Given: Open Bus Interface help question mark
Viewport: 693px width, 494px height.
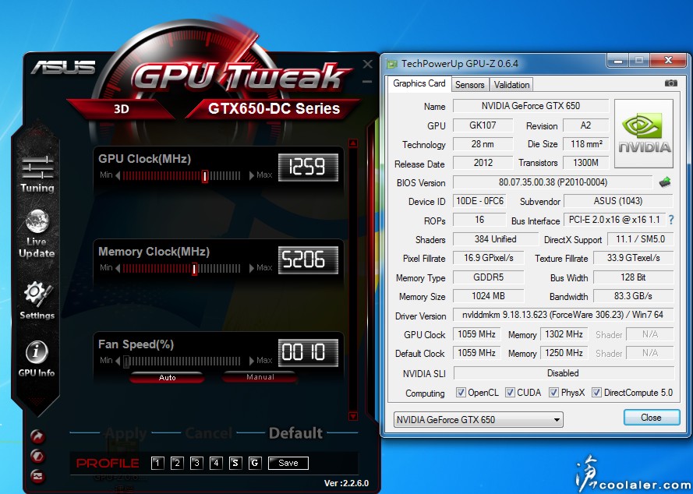Looking at the screenshot, I should [671, 220].
